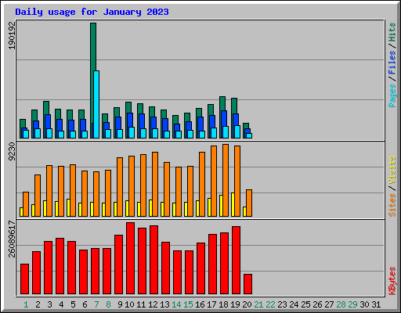Image resolution: width=401 pixels, height=313 pixels.
Task: Click the orange sites bar for day 12
Action: pos(155,184)
